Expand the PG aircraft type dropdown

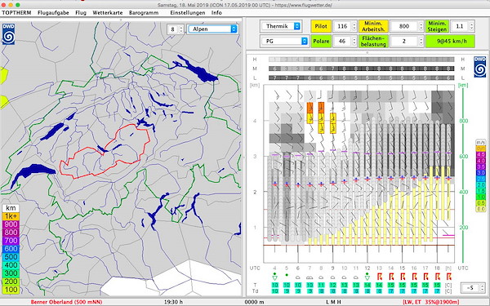point(284,41)
